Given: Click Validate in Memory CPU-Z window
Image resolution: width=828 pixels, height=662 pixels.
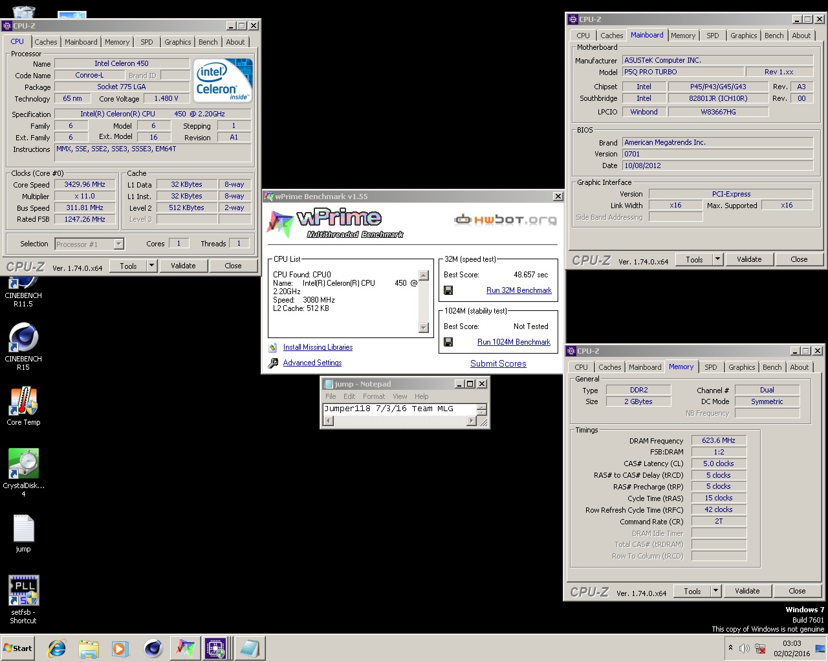Looking at the screenshot, I should [x=747, y=591].
